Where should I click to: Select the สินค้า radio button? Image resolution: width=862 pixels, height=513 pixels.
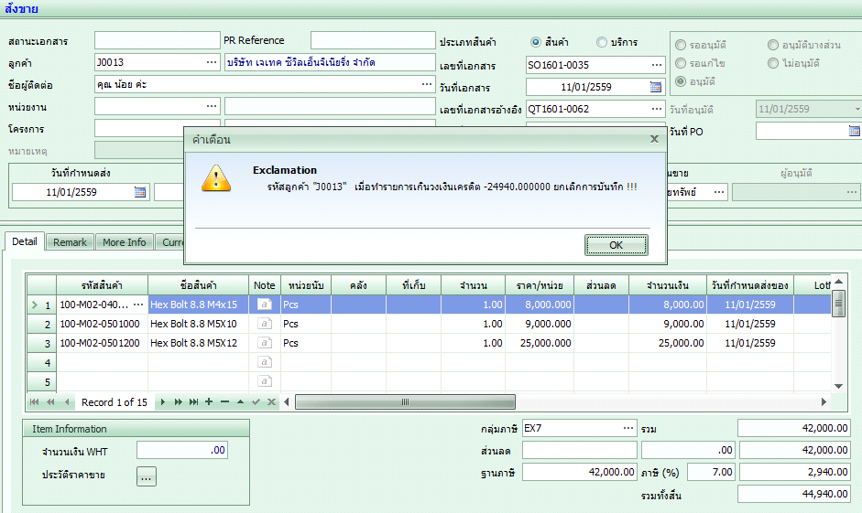coord(536,42)
